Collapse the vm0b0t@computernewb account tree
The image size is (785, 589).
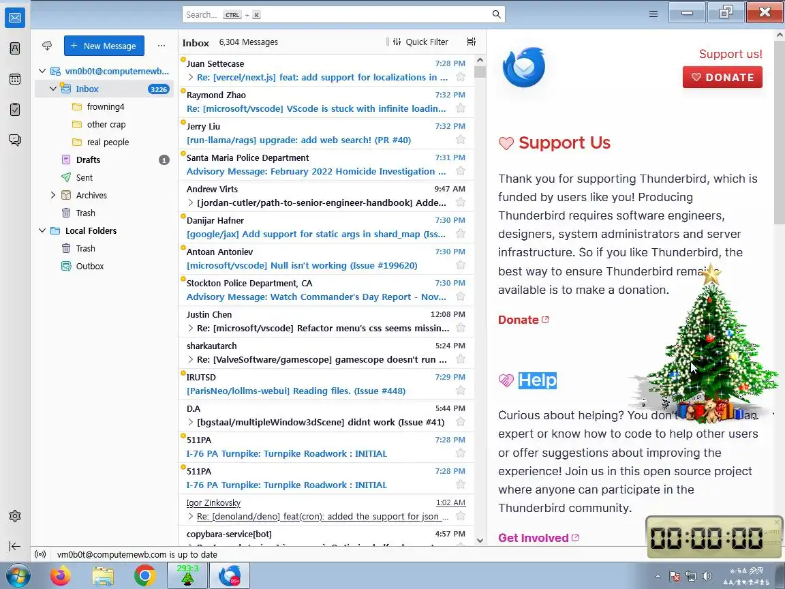pos(42,71)
